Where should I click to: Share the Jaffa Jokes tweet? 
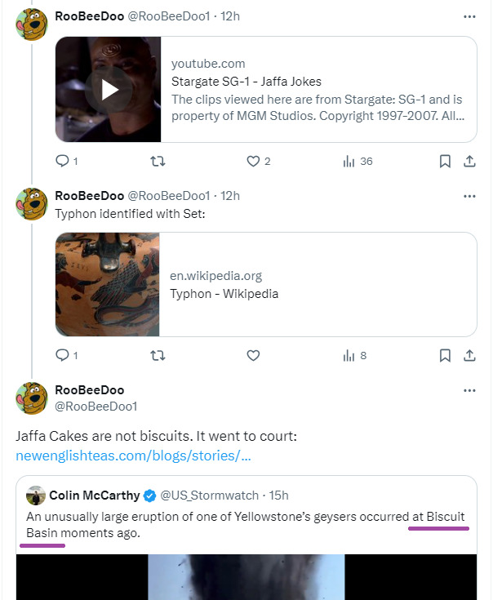tap(469, 162)
